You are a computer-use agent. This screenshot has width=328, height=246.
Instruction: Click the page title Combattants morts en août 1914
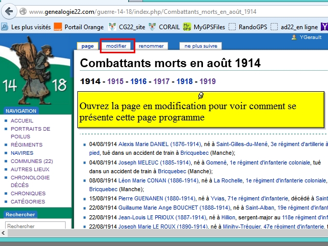[170, 63]
